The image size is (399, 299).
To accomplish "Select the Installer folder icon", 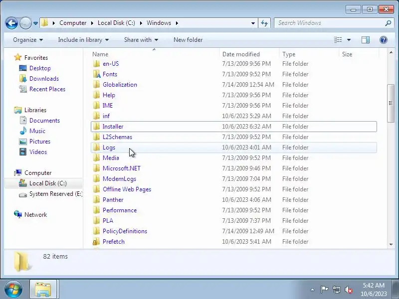I will (96, 126).
